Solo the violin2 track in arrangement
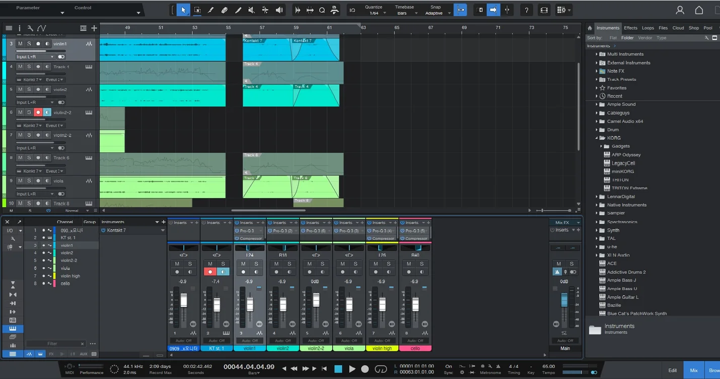 (29, 89)
